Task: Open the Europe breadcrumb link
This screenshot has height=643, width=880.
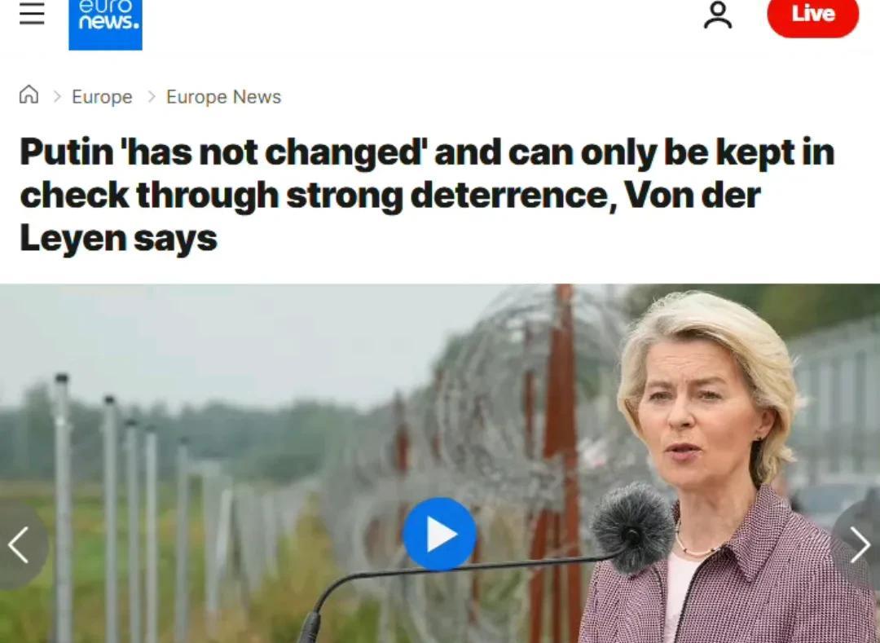Action: pos(102,96)
